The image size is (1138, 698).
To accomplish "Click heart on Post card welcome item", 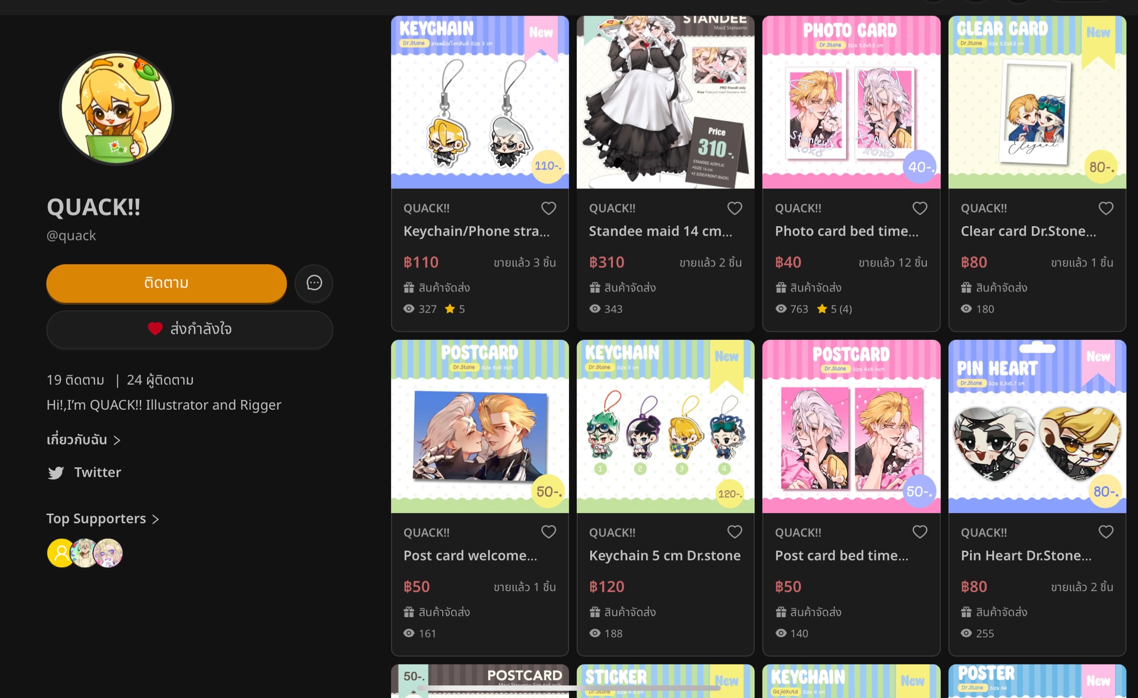I will point(549,532).
